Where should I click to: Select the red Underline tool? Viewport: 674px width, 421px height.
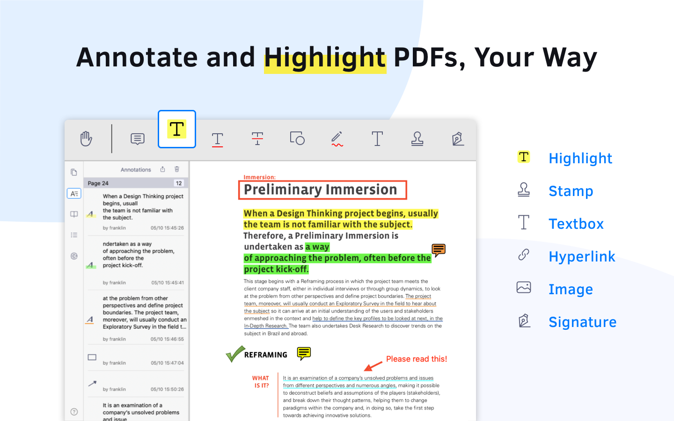pyautogui.click(x=217, y=138)
